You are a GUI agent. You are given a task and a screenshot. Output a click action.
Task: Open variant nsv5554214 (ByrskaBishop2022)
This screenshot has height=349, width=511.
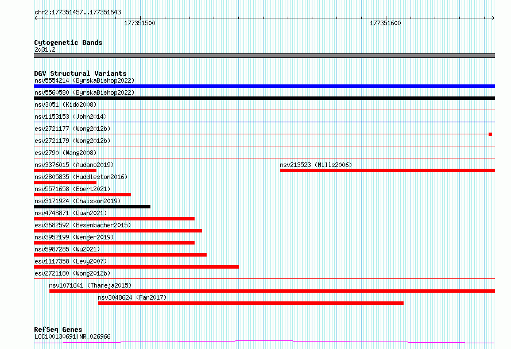click(x=84, y=80)
